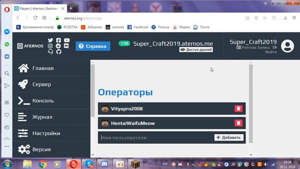The image size is (300, 169).
Task: Open Messenger in the Opera sidebar
Action: coord(7,31)
